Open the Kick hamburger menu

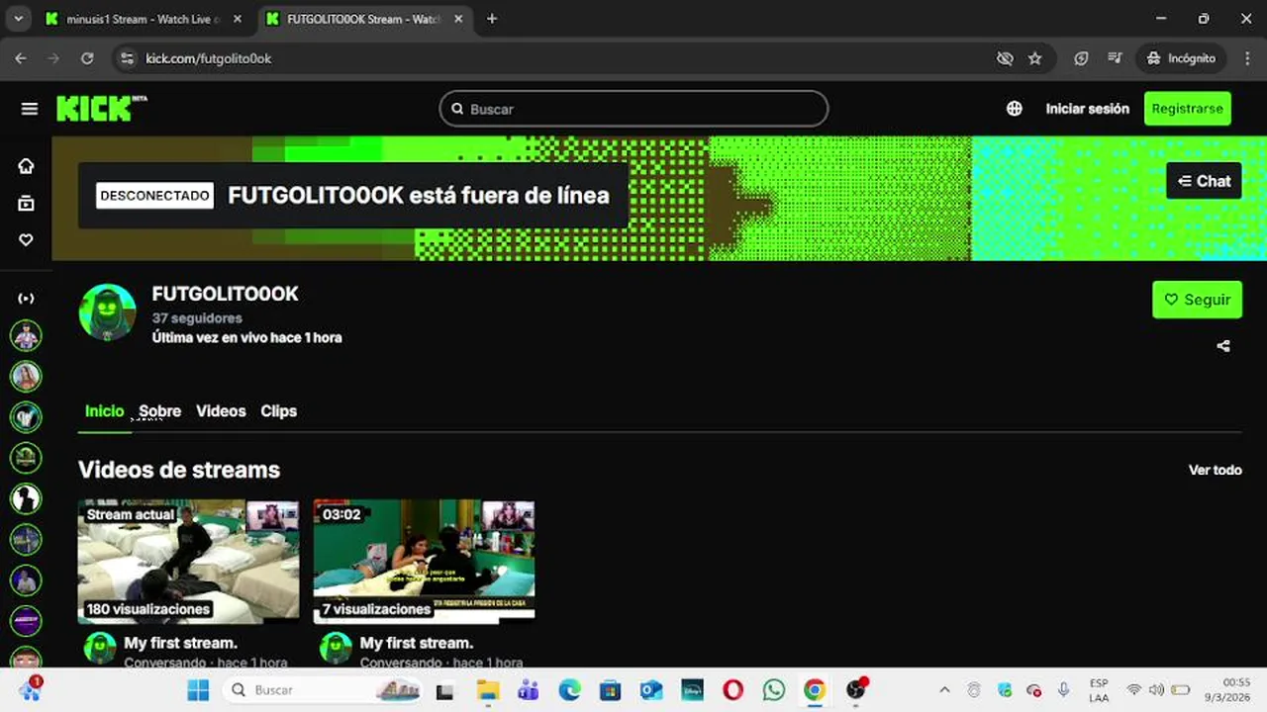29,109
